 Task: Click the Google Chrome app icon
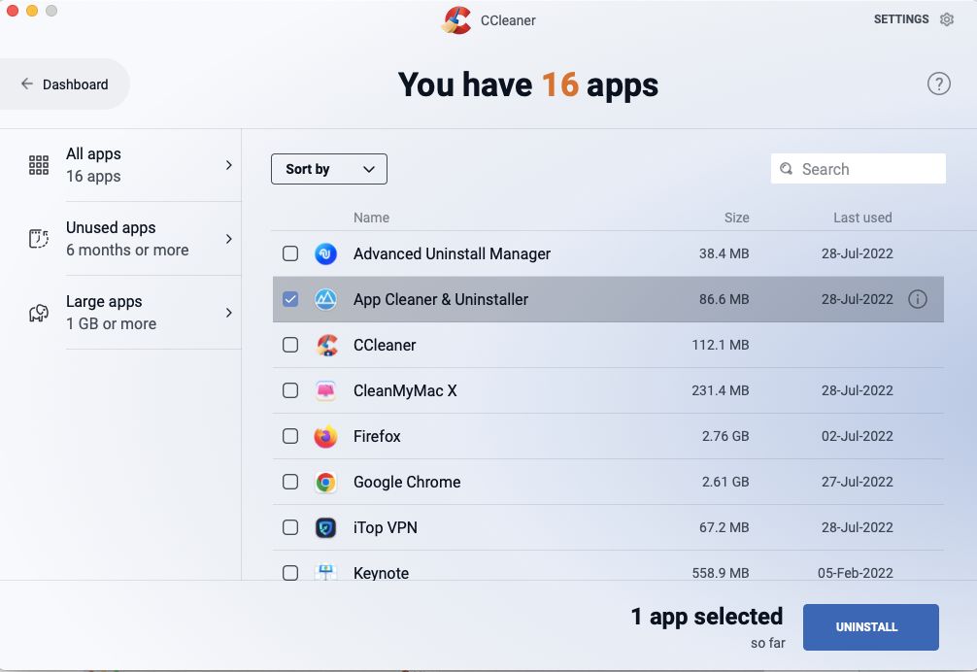(x=326, y=482)
